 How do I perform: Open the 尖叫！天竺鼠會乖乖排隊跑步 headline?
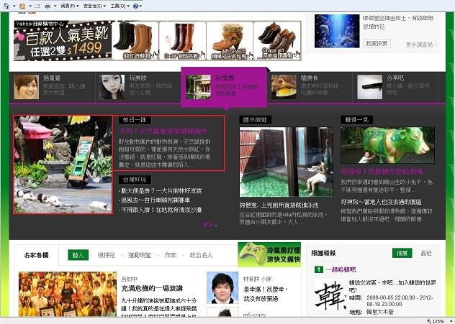coord(163,131)
